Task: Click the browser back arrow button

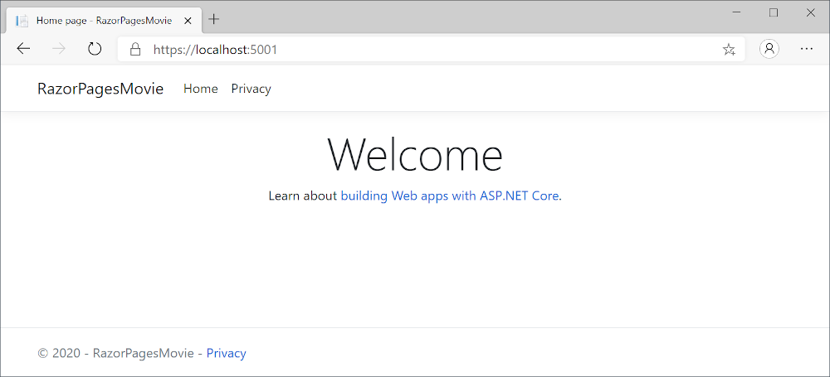Action: [x=23, y=49]
